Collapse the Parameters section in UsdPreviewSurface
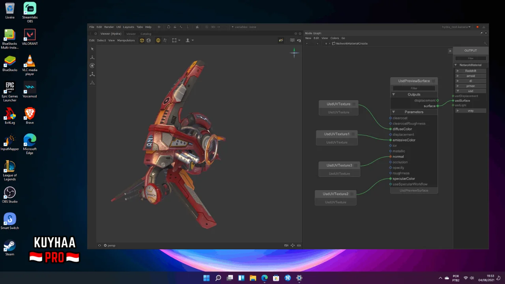This screenshot has height=284, width=505. 393,112
